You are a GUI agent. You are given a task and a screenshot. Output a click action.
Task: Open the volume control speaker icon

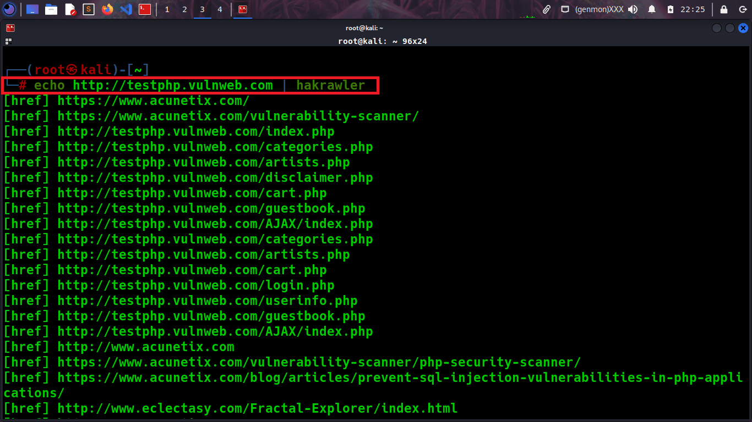pos(633,9)
